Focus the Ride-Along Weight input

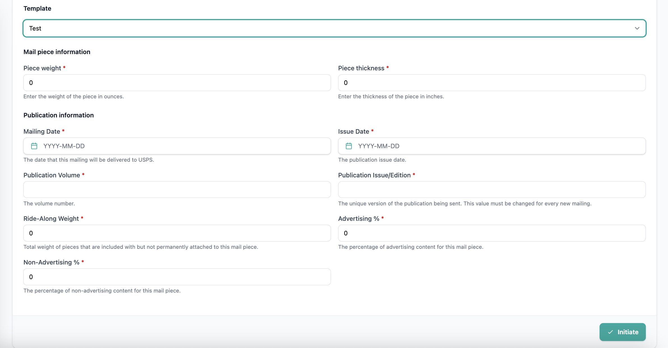point(177,233)
